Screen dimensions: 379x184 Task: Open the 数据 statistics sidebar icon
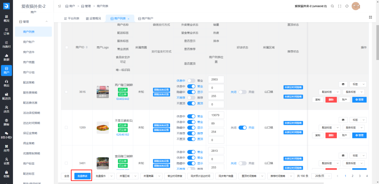click(6, 57)
